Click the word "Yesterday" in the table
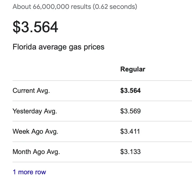 [x=27, y=111]
